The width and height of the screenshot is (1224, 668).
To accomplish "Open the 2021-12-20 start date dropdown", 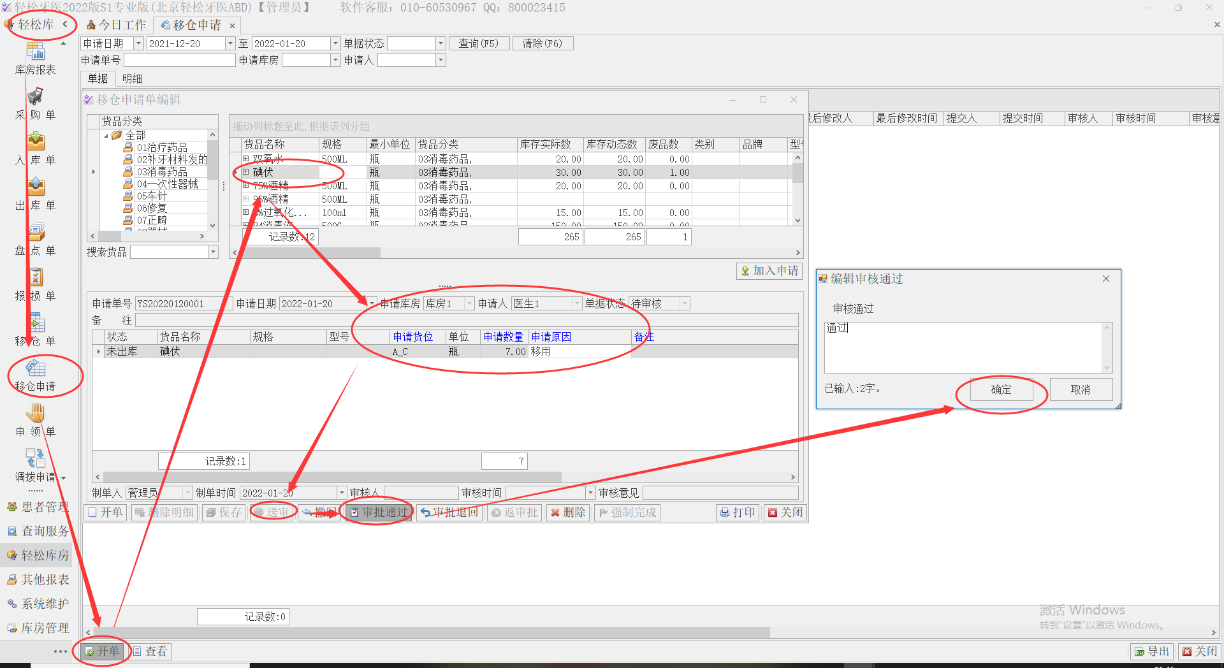I will [230, 43].
